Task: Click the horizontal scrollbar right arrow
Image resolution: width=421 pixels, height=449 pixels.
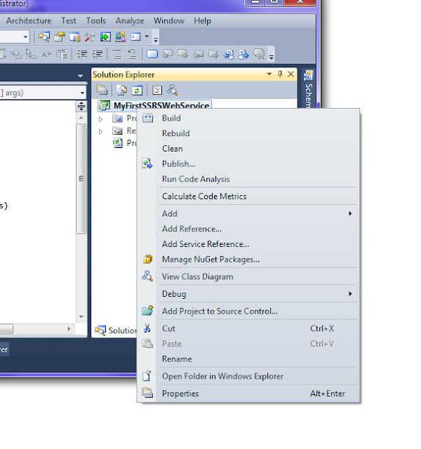Action: tap(69, 329)
